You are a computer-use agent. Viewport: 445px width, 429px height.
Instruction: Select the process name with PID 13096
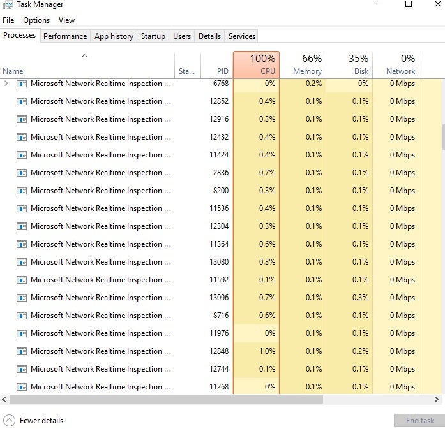pos(100,298)
